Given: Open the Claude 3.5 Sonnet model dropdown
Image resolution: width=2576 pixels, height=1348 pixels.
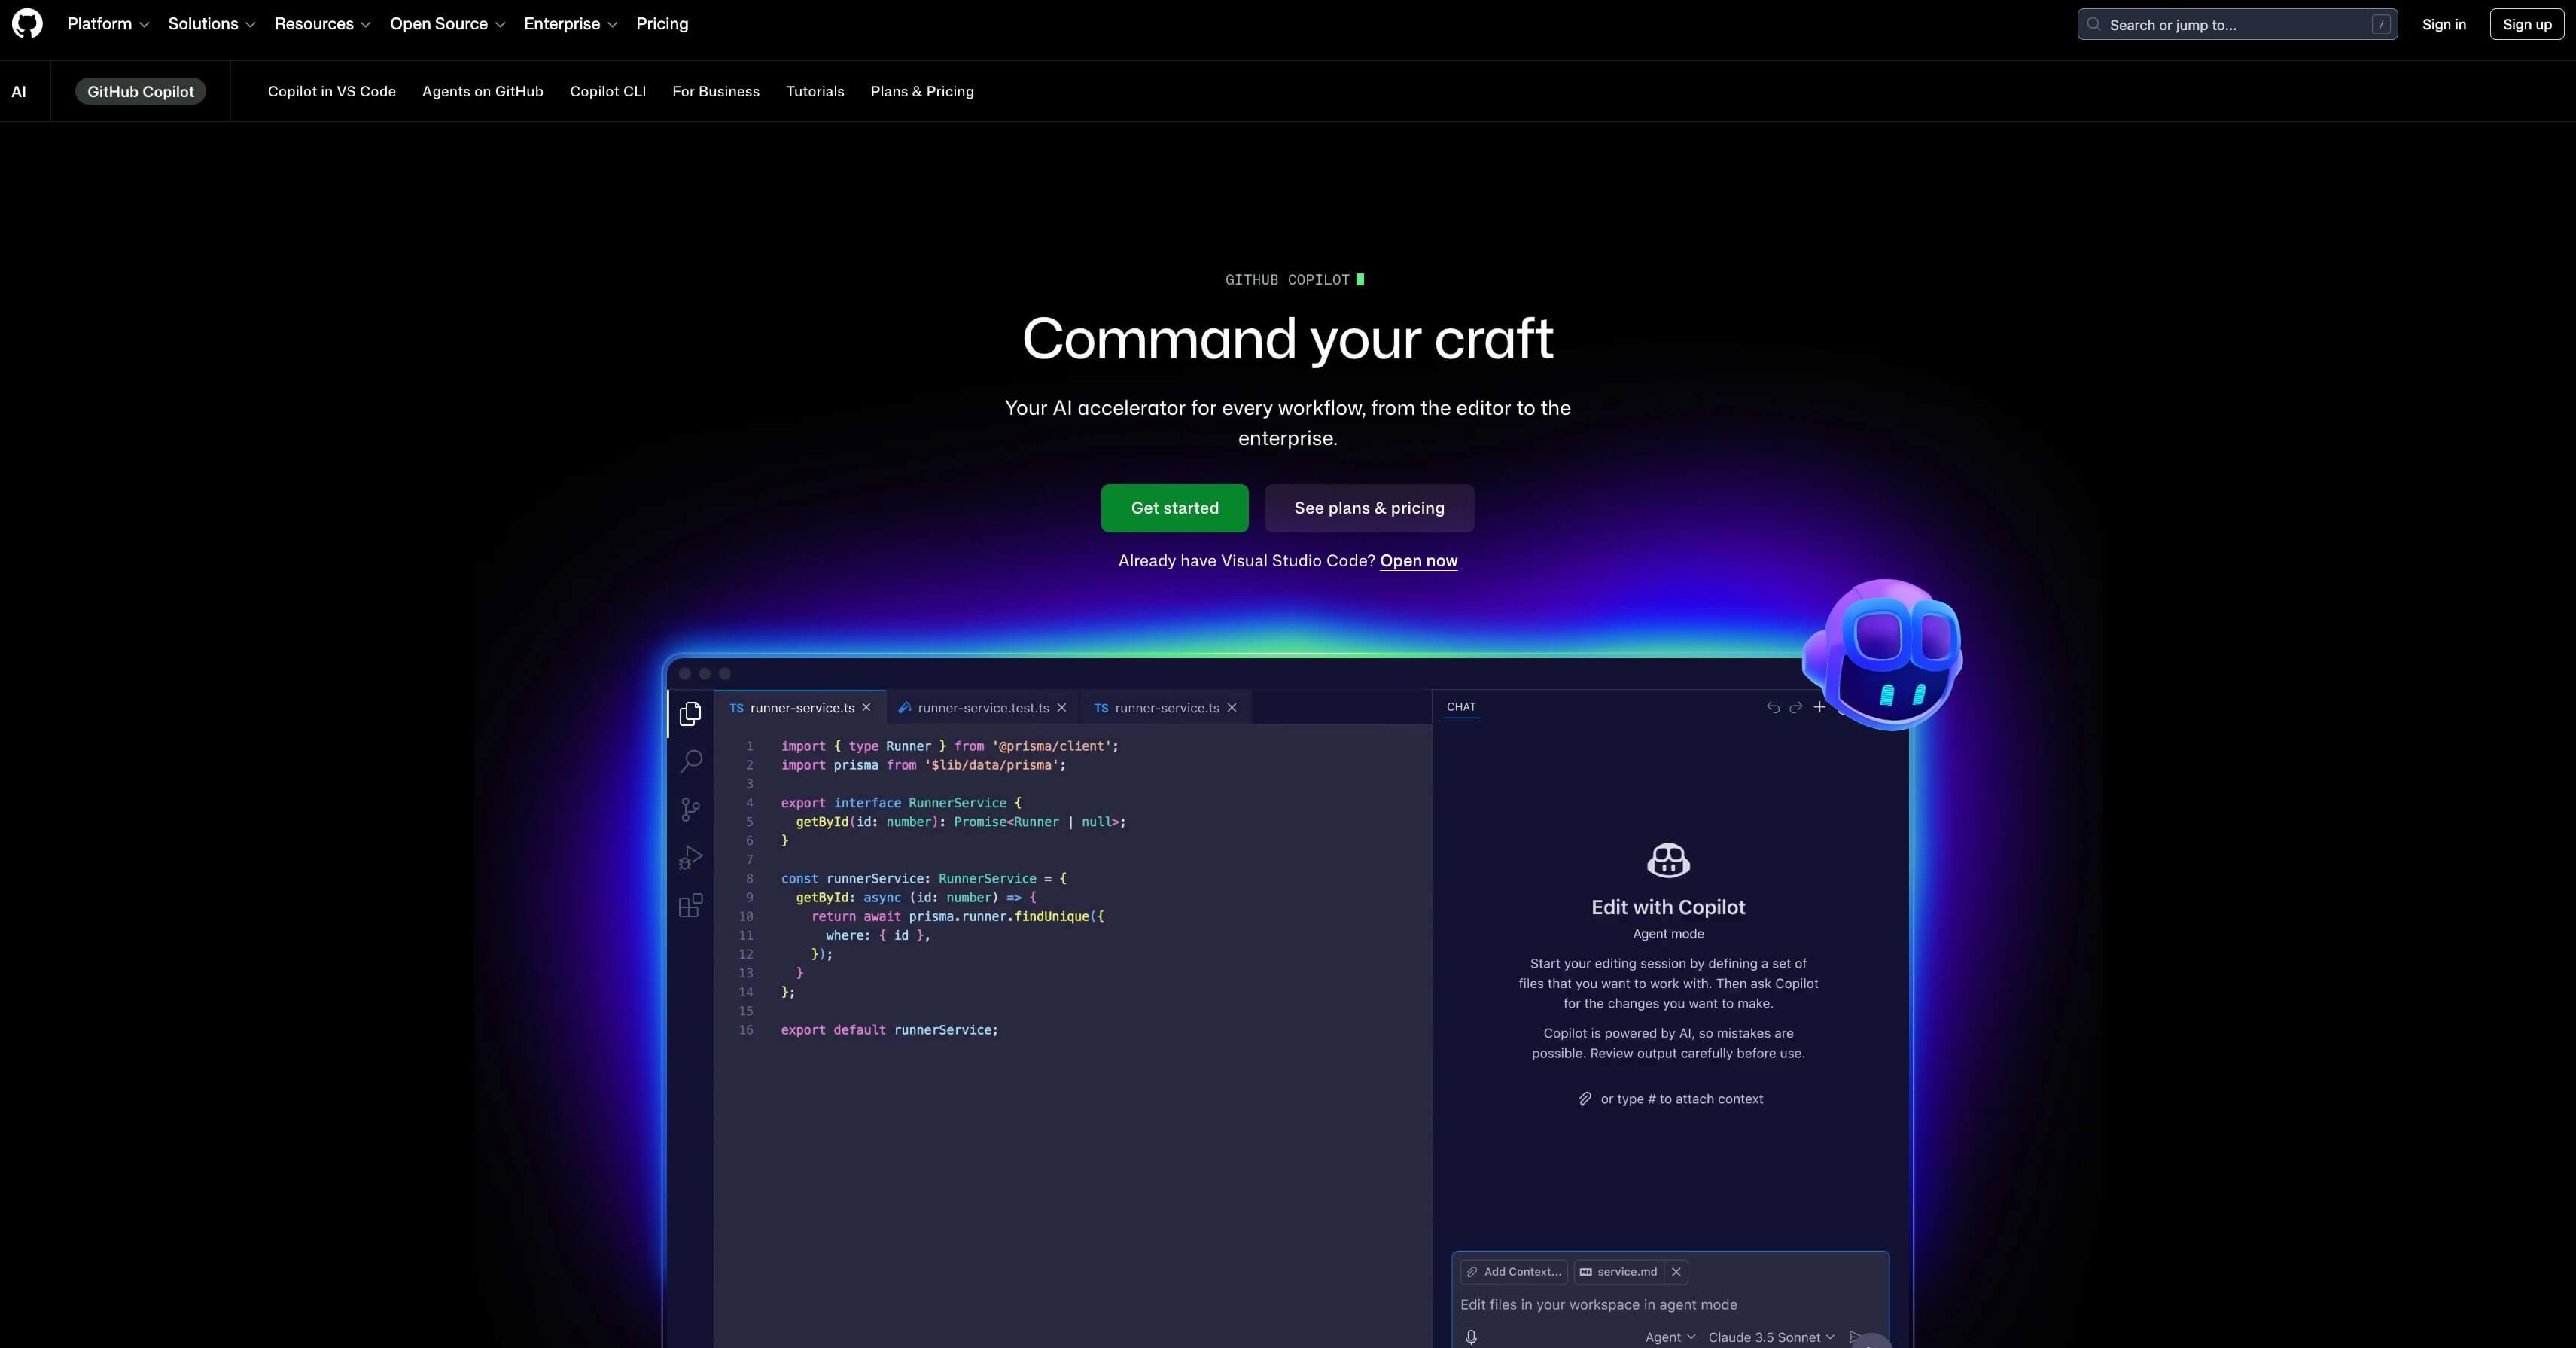Looking at the screenshot, I should click(1771, 1337).
